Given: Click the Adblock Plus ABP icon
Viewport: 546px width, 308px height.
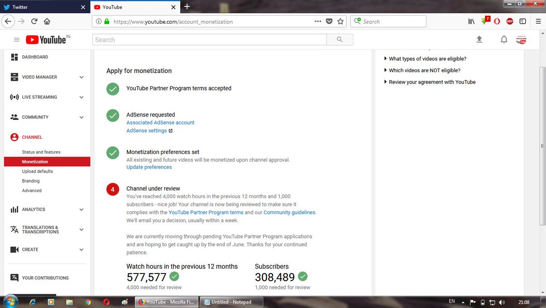Looking at the screenshot, I should pyautogui.click(x=510, y=21).
